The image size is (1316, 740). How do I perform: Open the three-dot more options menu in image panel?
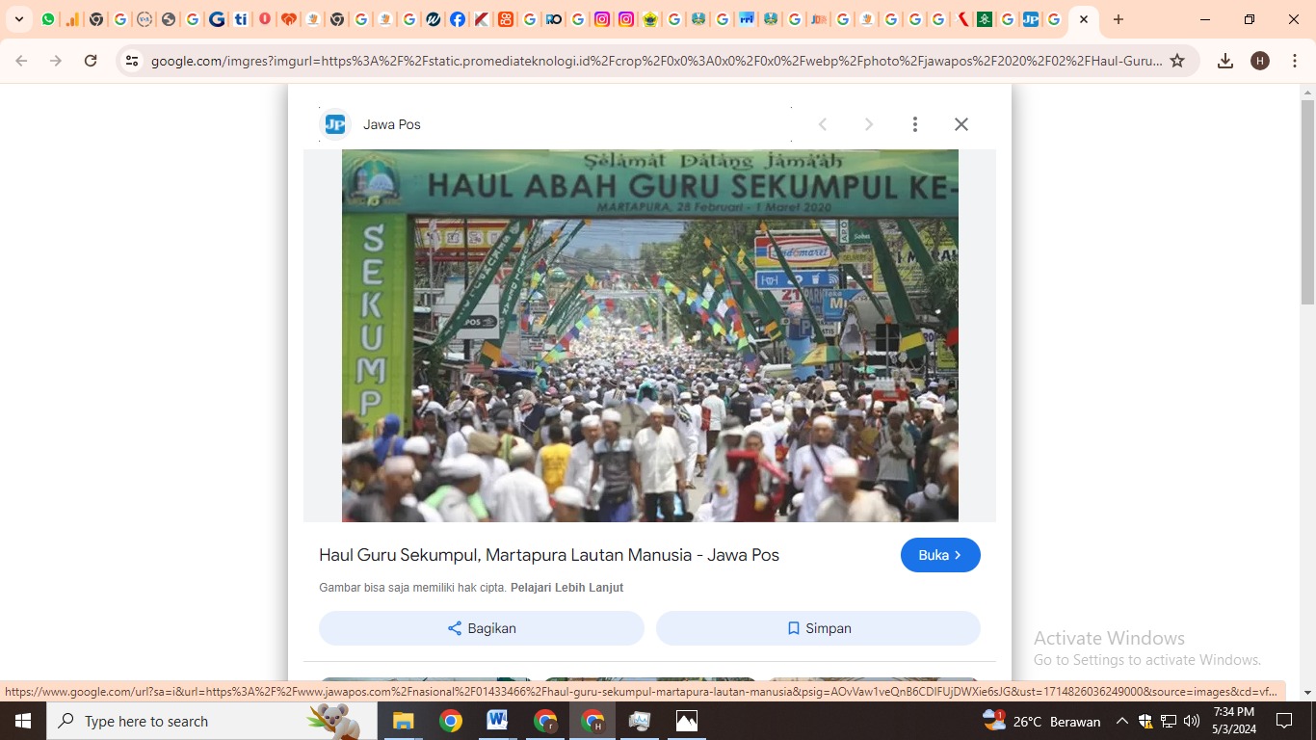pyautogui.click(x=914, y=124)
